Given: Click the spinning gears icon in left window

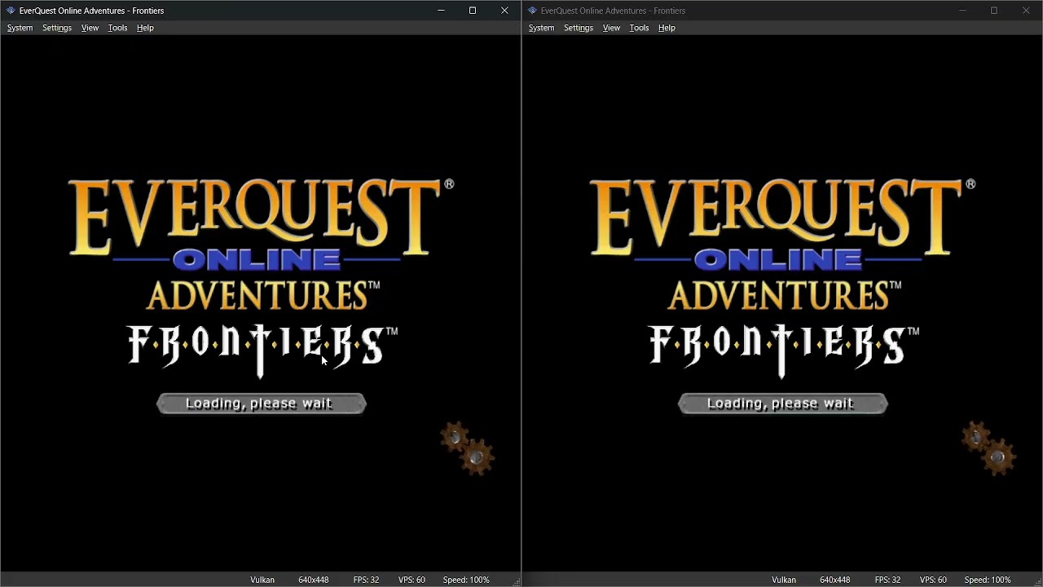Looking at the screenshot, I should (x=467, y=448).
